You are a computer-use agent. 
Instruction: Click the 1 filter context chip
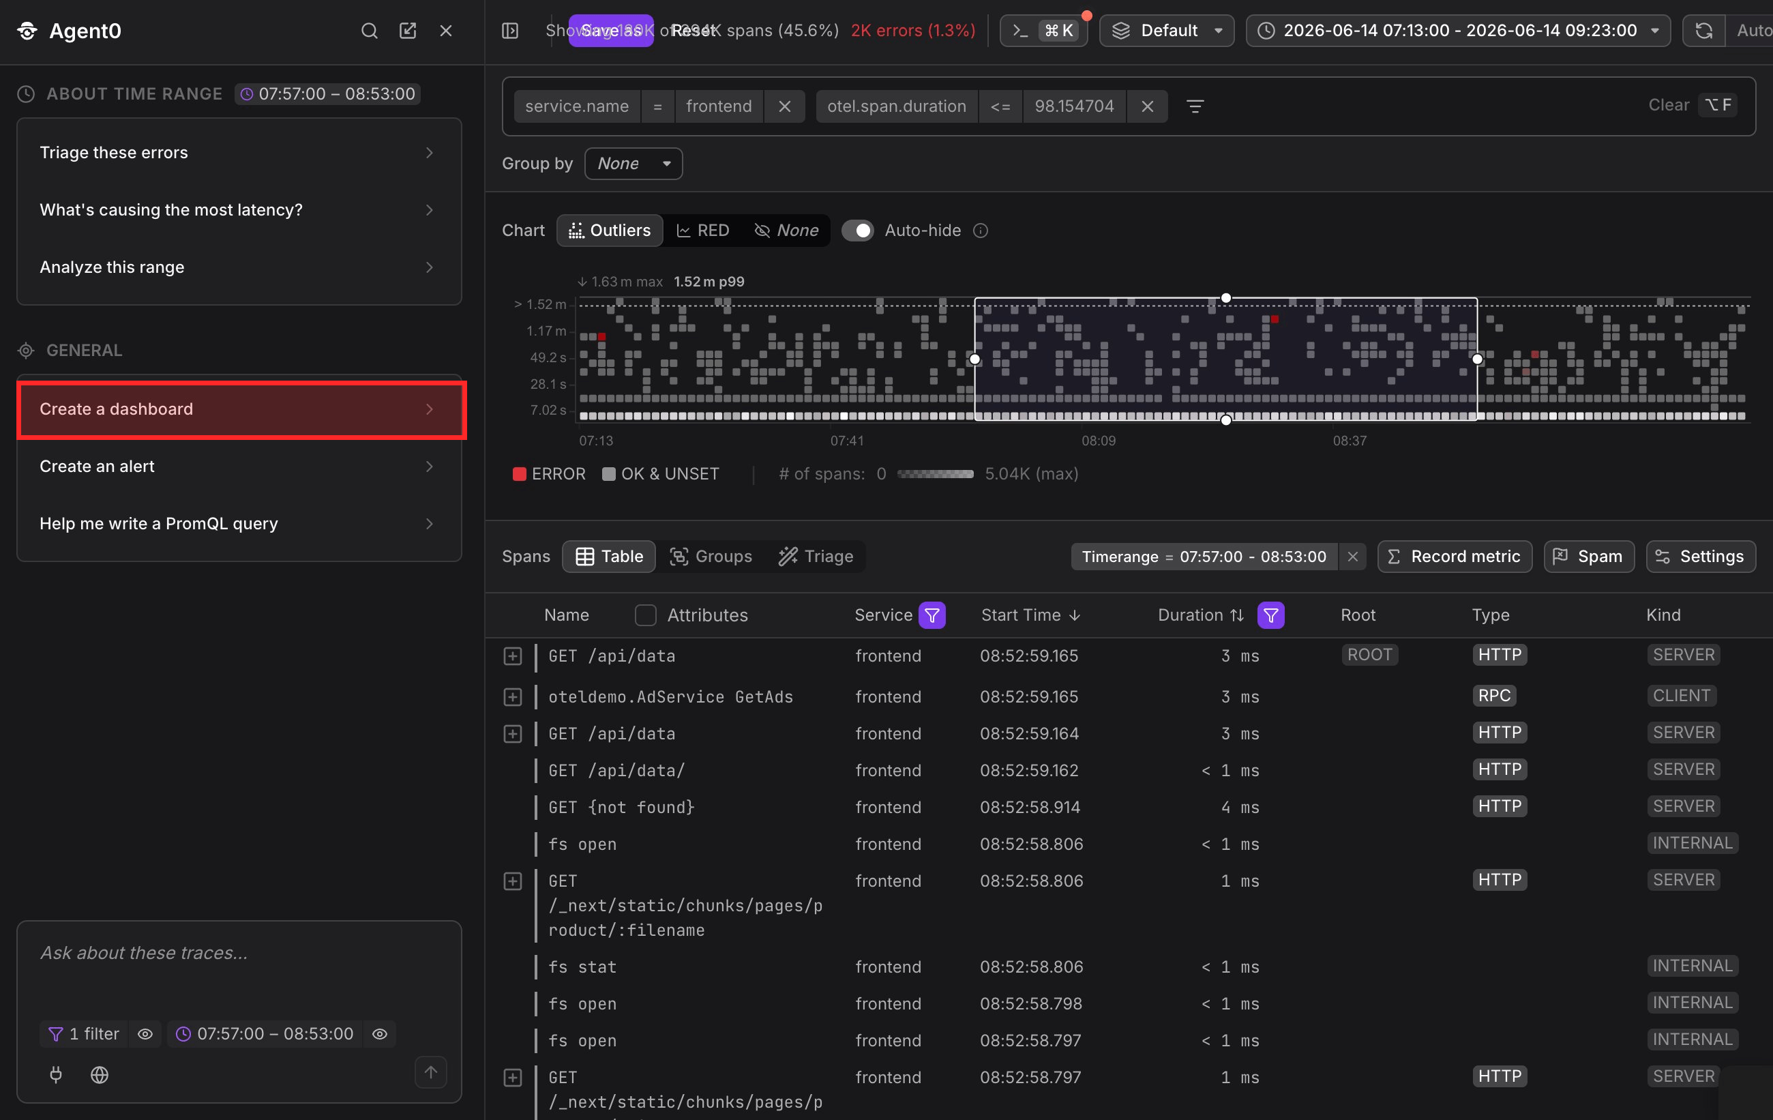[x=83, y=1034]
